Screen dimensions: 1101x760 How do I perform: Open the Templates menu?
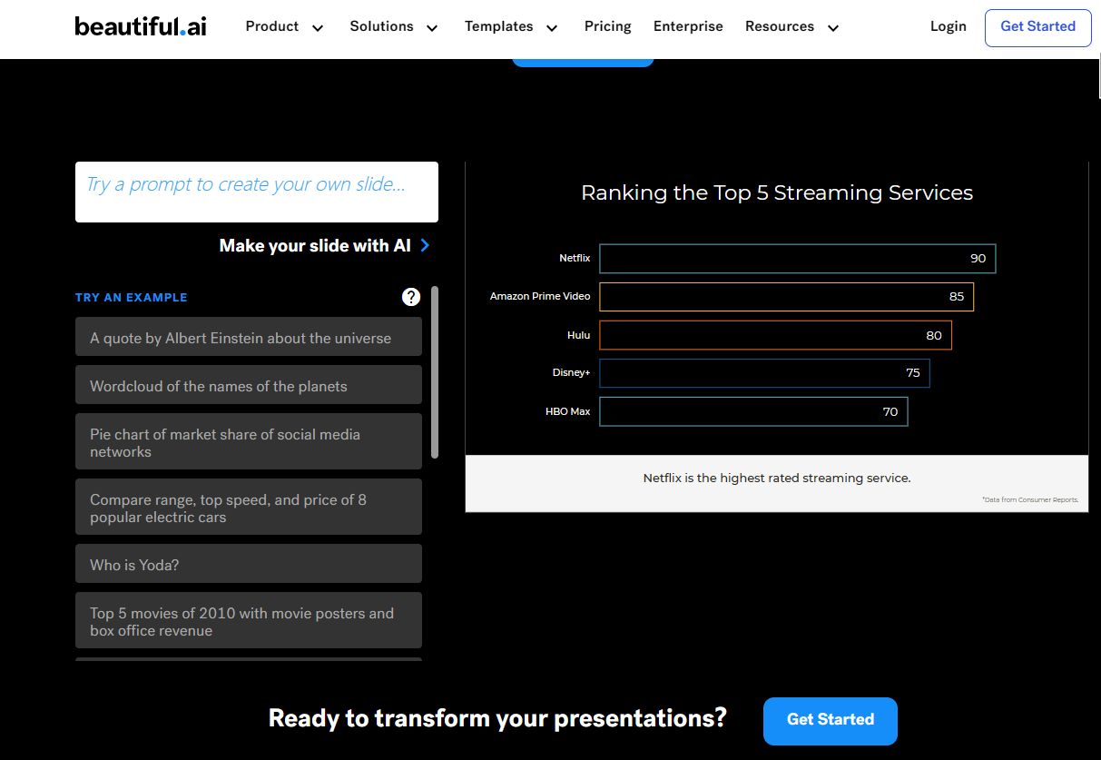499,26
